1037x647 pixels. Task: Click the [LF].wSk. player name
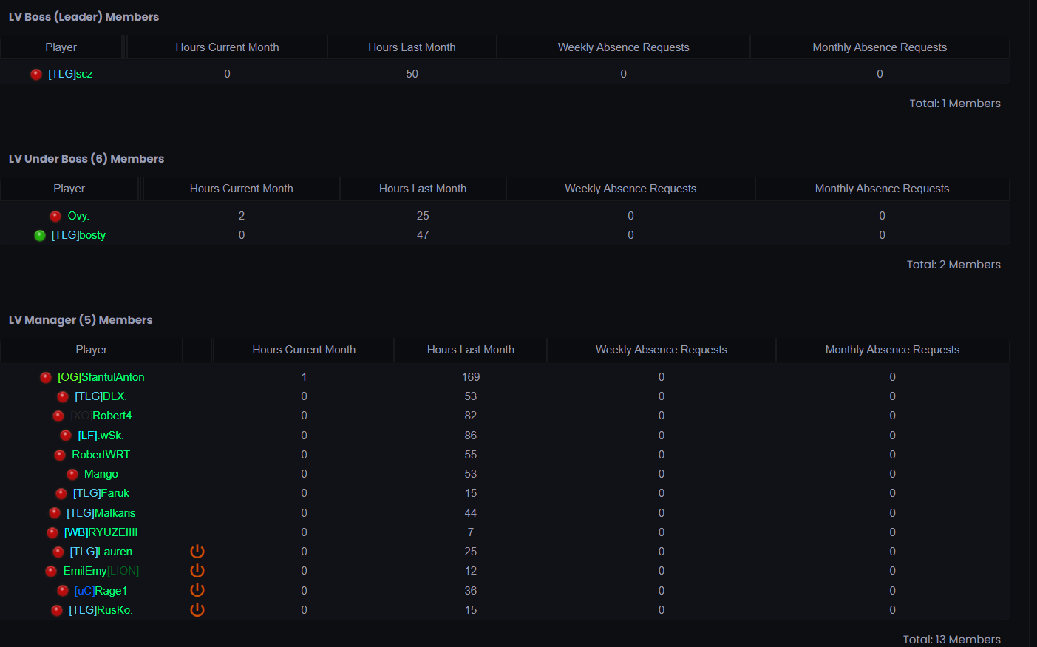click(101, 436)
